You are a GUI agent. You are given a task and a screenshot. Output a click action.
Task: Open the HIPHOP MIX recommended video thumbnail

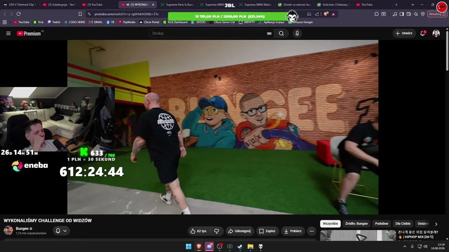pos(358,236)
